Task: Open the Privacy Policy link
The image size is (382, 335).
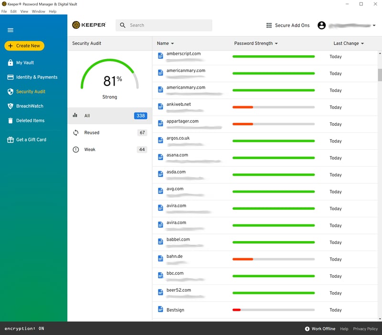Action: [365, 329]
